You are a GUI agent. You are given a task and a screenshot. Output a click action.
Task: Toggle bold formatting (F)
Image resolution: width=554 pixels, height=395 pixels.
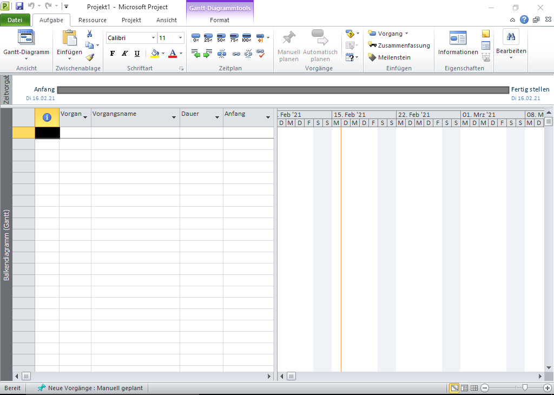(113, 54)
